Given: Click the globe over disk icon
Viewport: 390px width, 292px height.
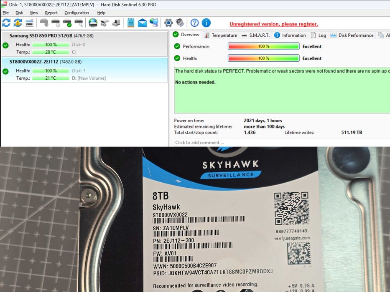Looking at the screenshot, I should point(93,23).
